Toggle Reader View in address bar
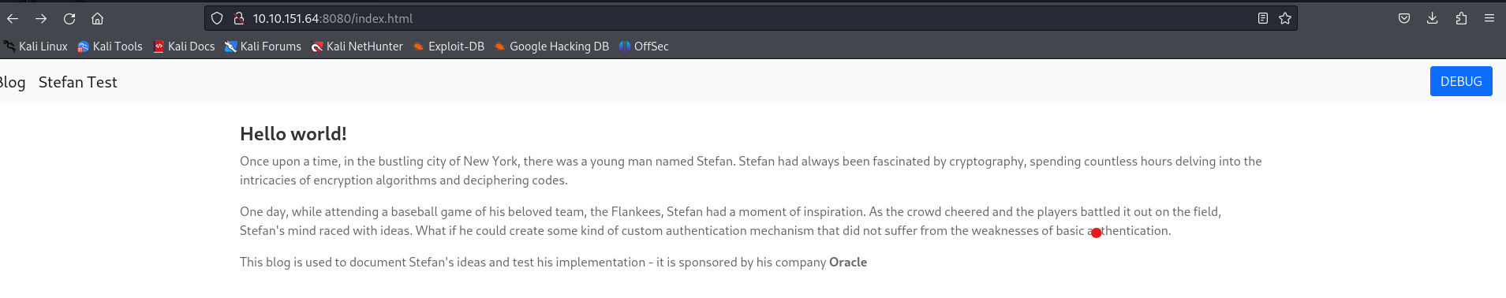Viewport: 1506px width, 298px height. click(x=1263, y=18)
